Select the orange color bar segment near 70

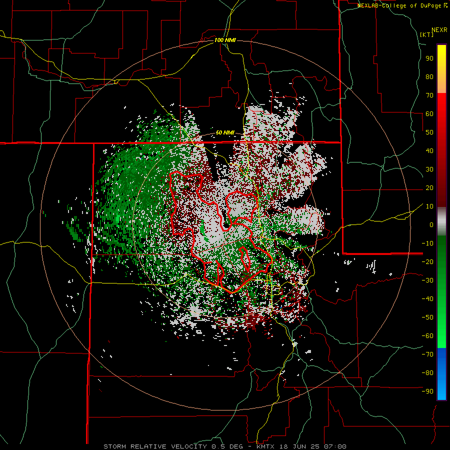(441, 86)
